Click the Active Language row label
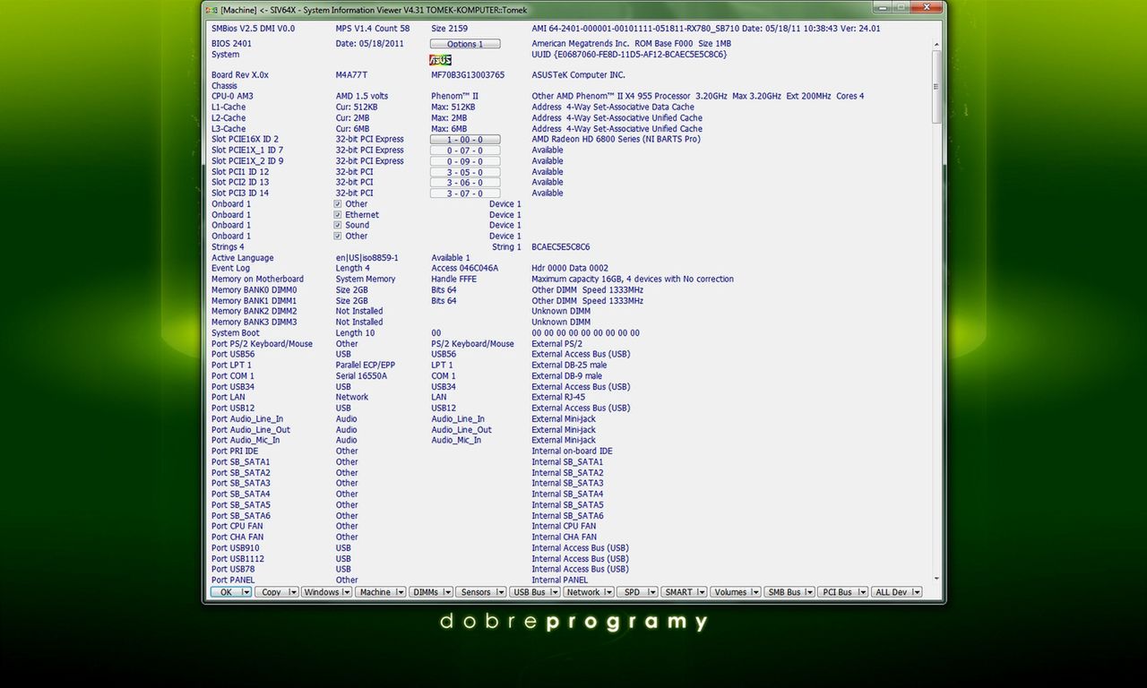This screenshot has width=1147, height=688. coord(243,258)
